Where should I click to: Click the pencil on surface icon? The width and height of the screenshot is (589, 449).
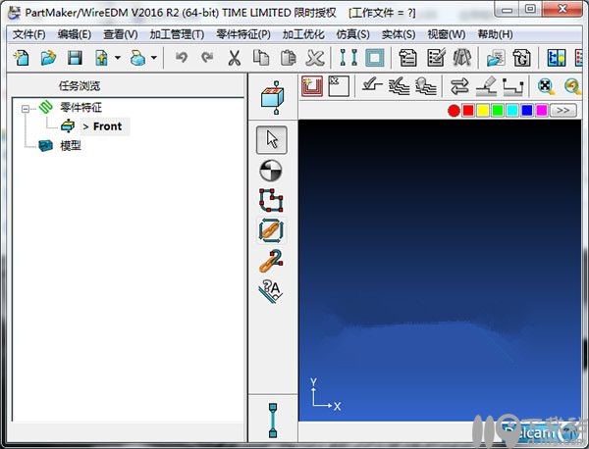tap(487, 86)
